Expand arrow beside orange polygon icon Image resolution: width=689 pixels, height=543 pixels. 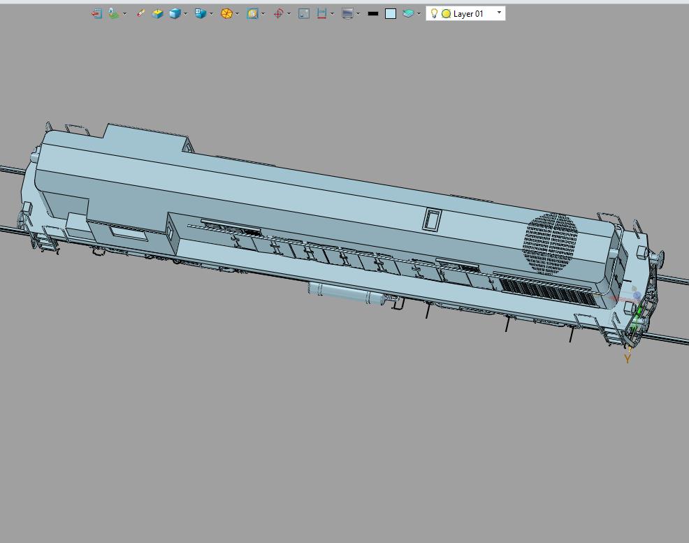238,13
